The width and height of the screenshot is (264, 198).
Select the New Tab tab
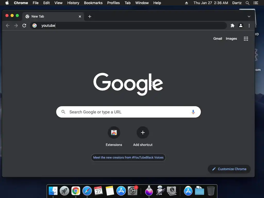click(53, 16)
